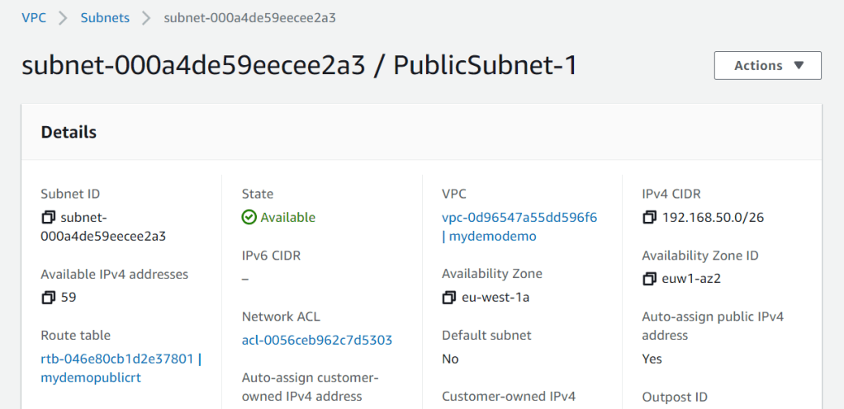
Task: Copy the Available IPv4 addresses count
Action: tap(48, 297)
